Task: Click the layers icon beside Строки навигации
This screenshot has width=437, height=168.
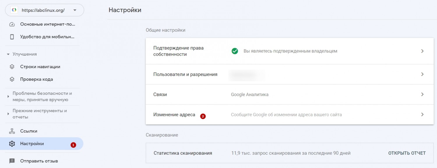Action: pyautogui.click(x=12, y=67)
